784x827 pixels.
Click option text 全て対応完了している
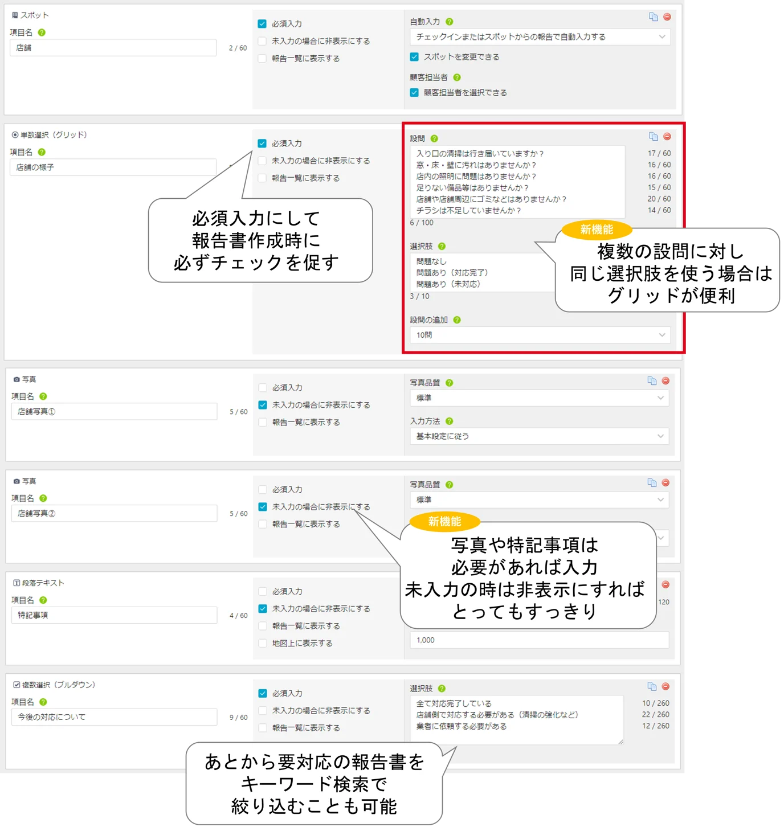454,704
